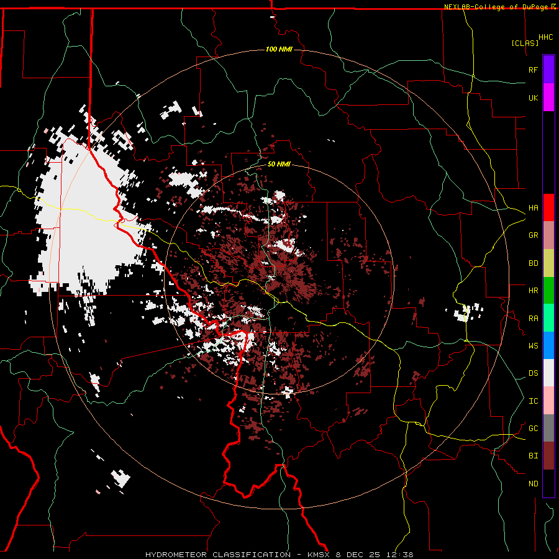Click the Hydrometeor Classification KMSX title caption
This screenshot has height=559, width=559.
click(x=279, y=555)
